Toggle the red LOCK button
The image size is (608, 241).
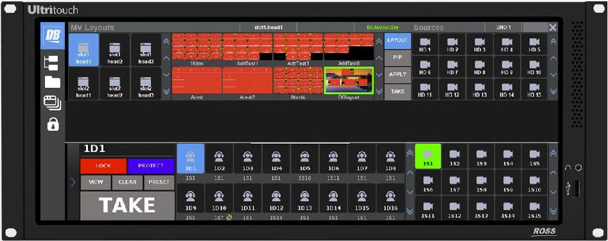pyautogui.click(x=103, y=166)
